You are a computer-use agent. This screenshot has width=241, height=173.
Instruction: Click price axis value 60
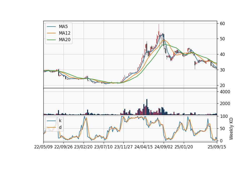(222, 24)
